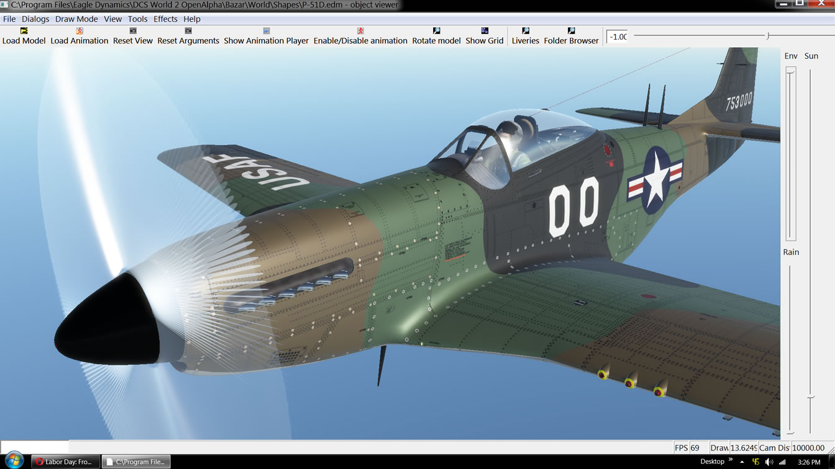Click the argument value field showing -1.00
Screen dimensions: 835x469
(618, 37)
